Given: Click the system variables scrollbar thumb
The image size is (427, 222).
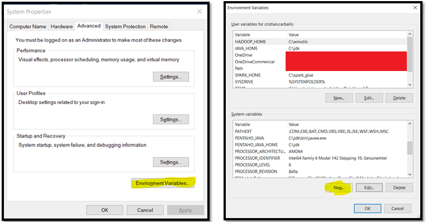Looking at the screenshot, I should (410, 148).
